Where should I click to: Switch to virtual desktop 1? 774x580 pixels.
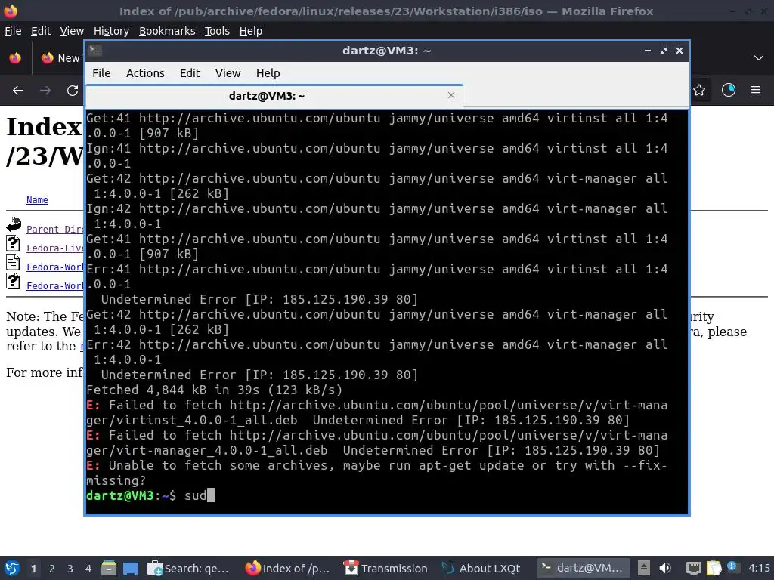click(33, 569)
